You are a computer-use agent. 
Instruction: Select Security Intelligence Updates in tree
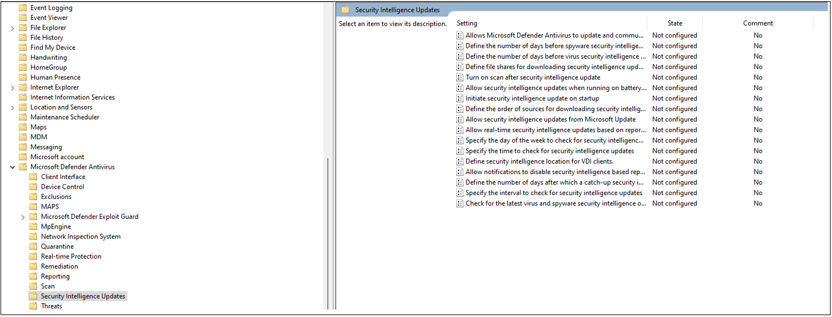click(x=83, y=296)
